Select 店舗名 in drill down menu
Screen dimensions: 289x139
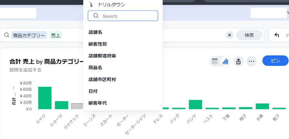click(x=95, y=32)
